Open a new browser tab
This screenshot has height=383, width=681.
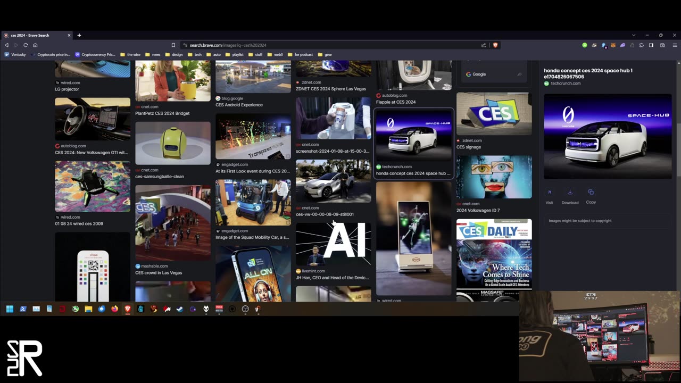pyautogui.click(x=79, y=35)
